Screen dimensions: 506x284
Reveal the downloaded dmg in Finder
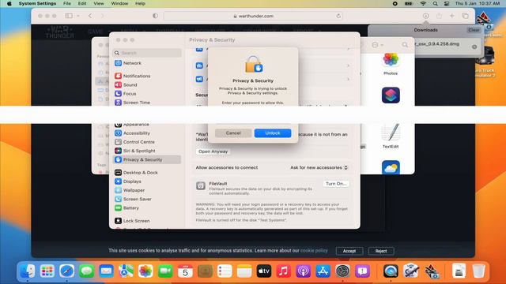coord(474,47)
